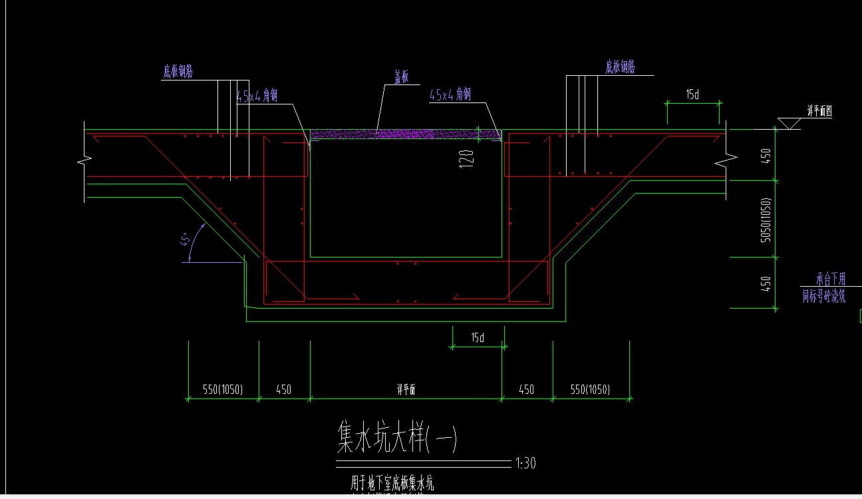This screenshot has width=862, height=499.
Task: Click the '同标号砼浇筑' note text
Action: 823,297
